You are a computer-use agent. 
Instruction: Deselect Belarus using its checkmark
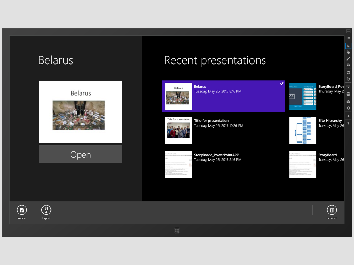(282, 84)
